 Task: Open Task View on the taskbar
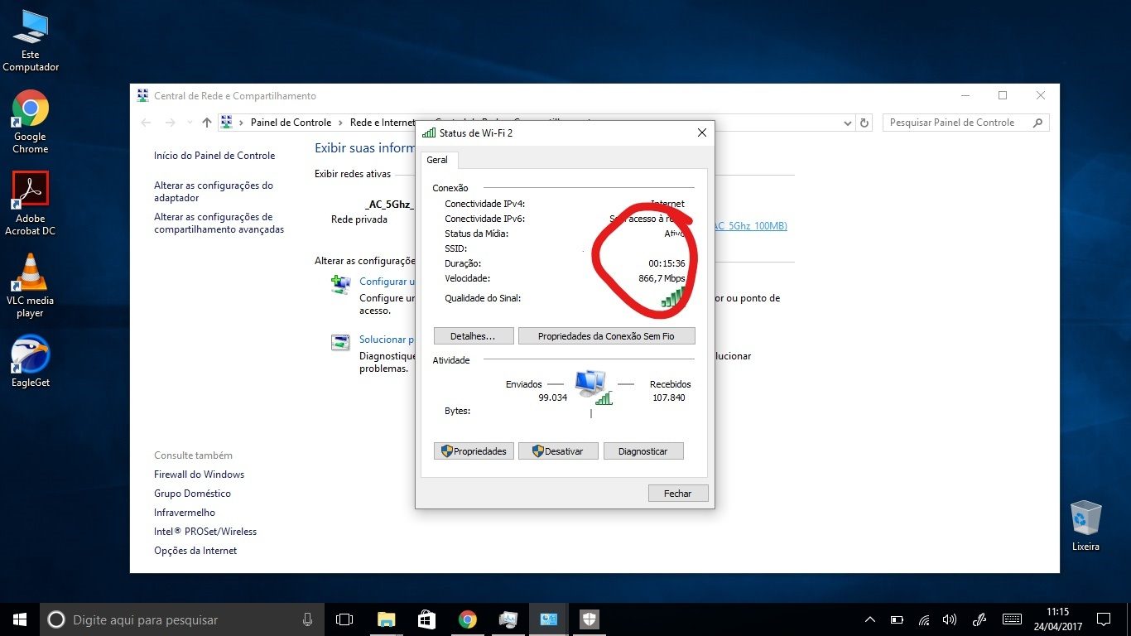click(x=344, y=619)
